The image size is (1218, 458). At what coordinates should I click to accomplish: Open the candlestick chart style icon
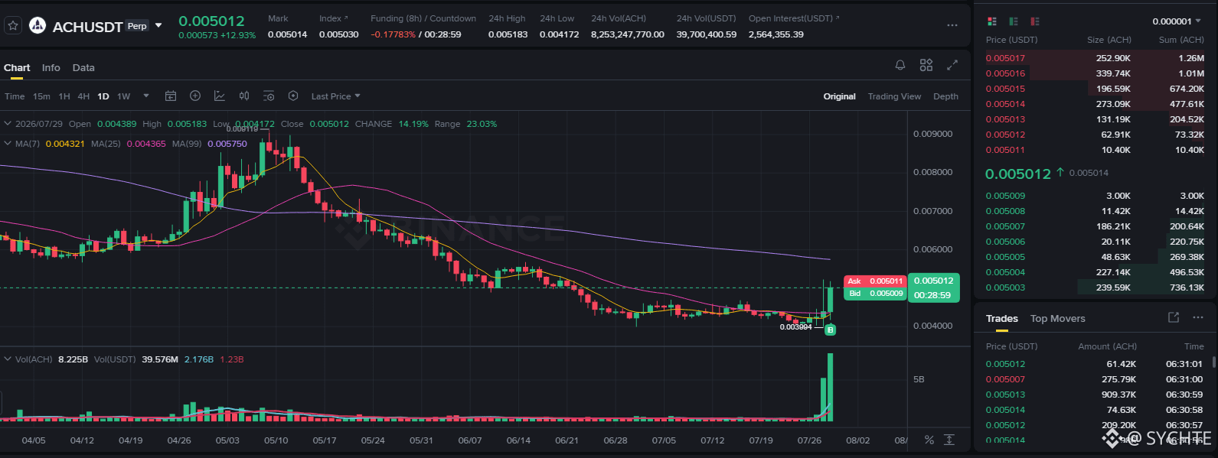244,96
